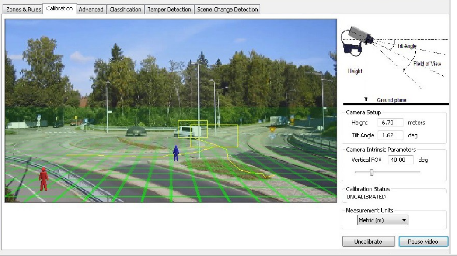Click the Uncalibrate button
Image resolution: width=457 pixels, height=256 pixels.
pyautogui.click(x=368, y=242)
